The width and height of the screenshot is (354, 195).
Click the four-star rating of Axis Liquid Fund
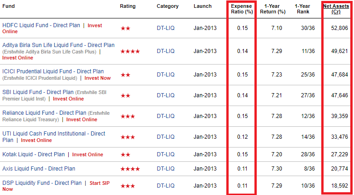[130, 169]
